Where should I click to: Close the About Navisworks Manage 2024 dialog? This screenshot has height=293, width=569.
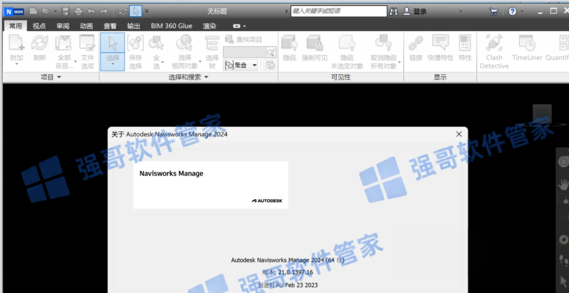tap(459, 134)
